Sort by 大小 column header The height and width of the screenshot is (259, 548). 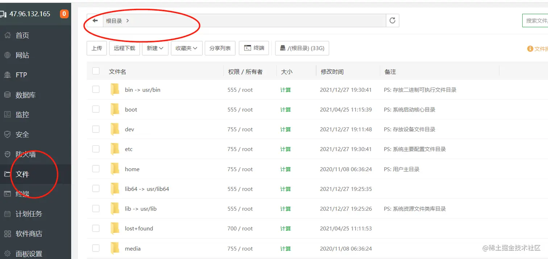tap(287, 72)
